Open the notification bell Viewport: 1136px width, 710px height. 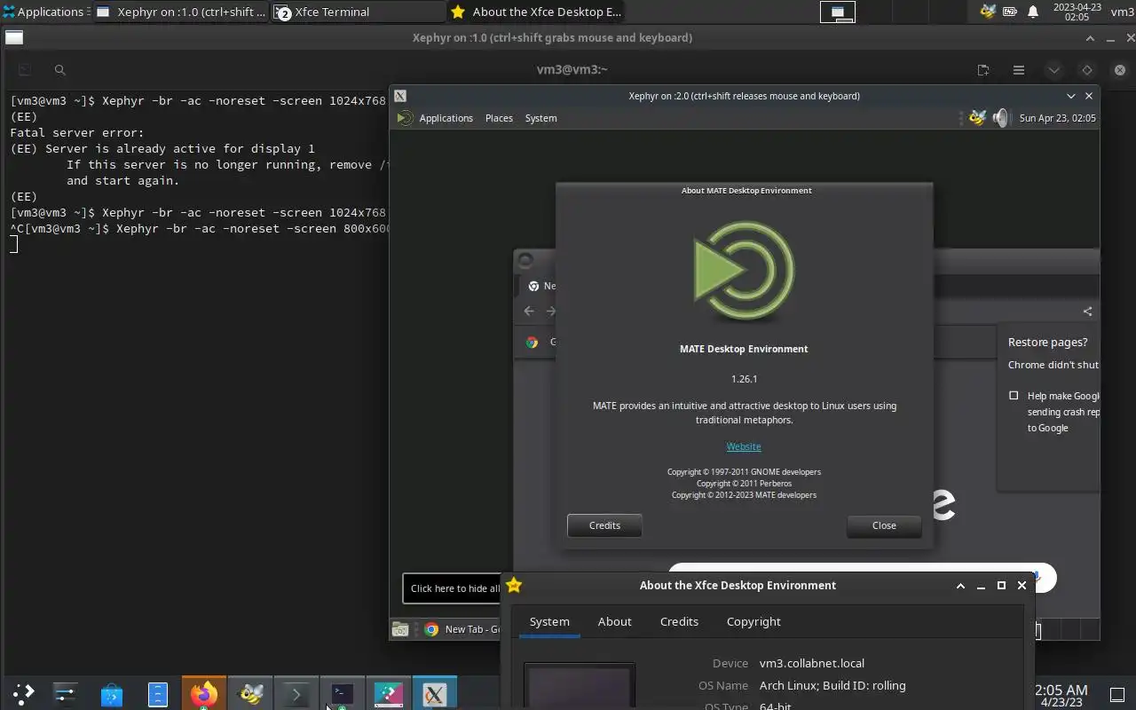pos(1033,12)
